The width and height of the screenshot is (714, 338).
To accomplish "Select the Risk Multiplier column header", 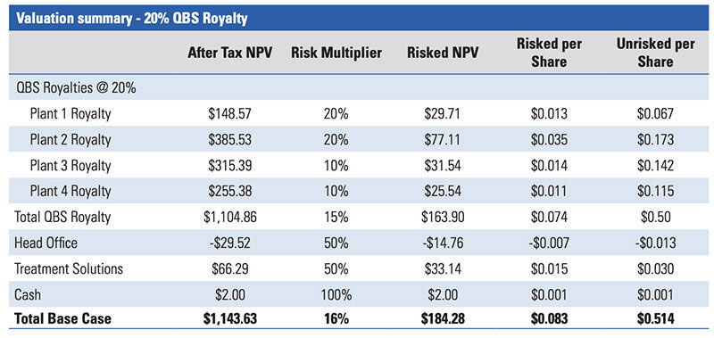I will pyautogui.click(x=336, y=53).
